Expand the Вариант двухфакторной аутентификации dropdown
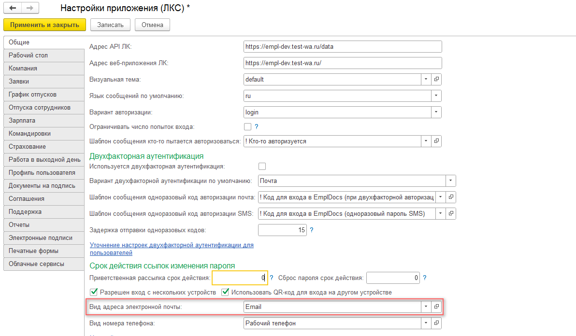Image resolution: width=576 pixels, height=336 pixels. click(x=450, y=181)
